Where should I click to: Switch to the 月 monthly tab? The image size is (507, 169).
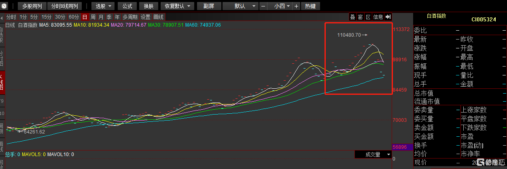[101, 17]
